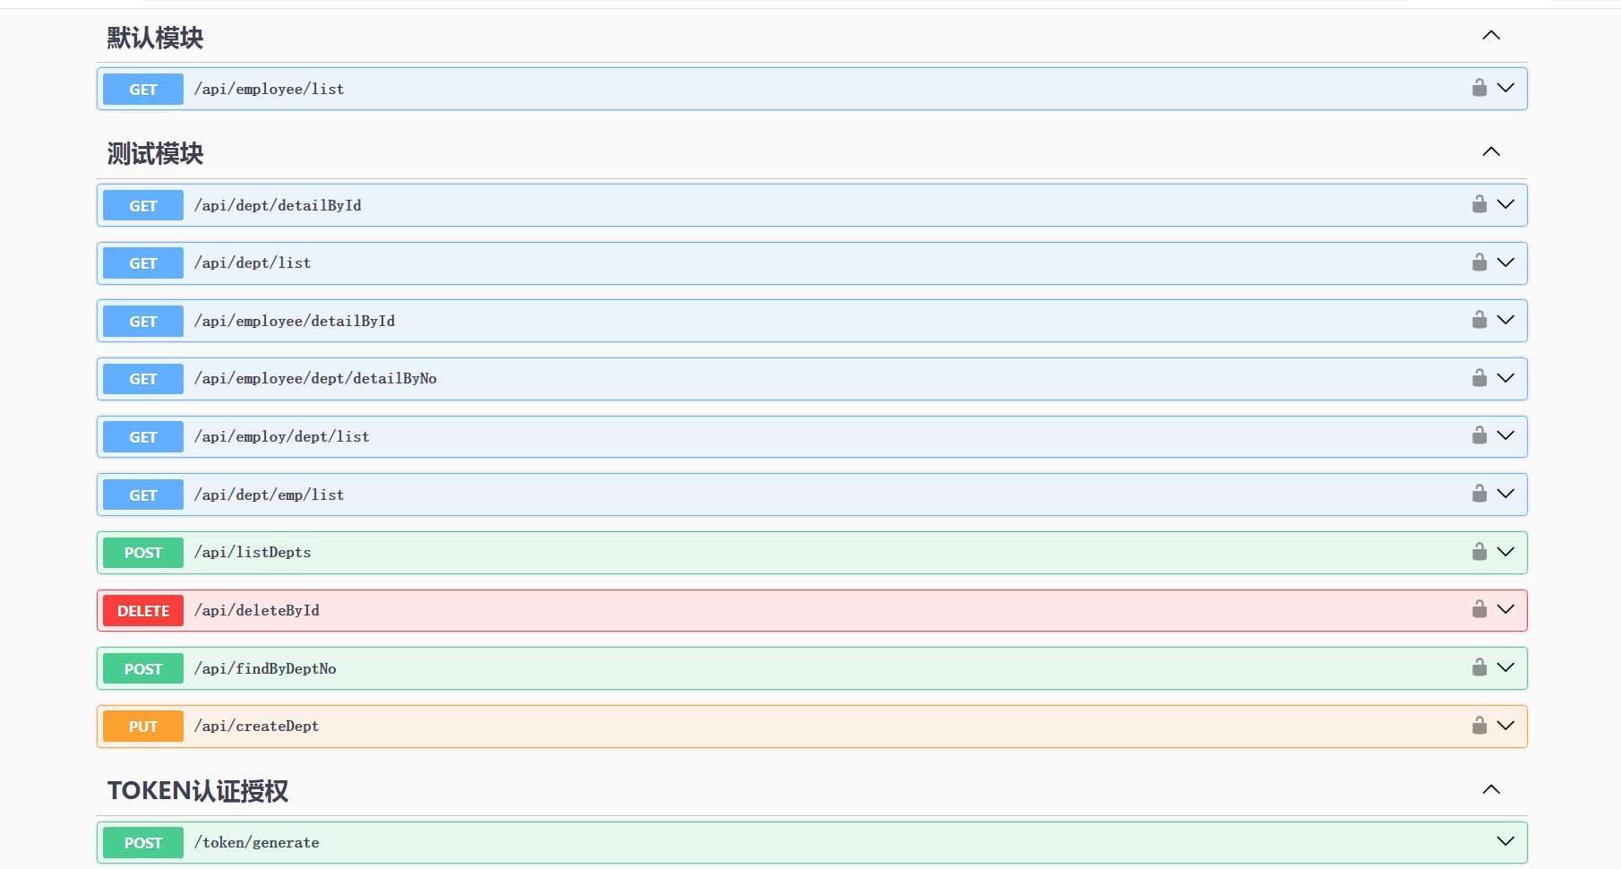
Task: Click lock icon on /api/dept/detailById row
Action: click(x=1479, y=204)
